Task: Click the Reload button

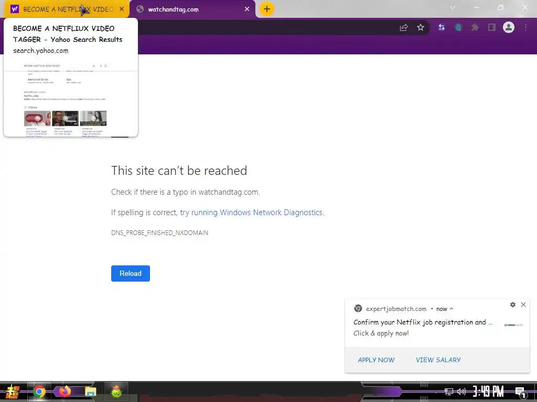Action: click(x=131, y=273)
